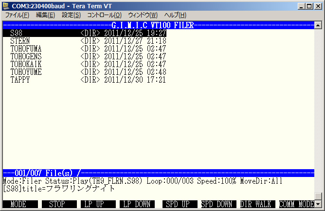Select the TOHOFUMA directory entry
This screenshot has width=325, height=211.
pyautogui.click(x=26, y=49)
